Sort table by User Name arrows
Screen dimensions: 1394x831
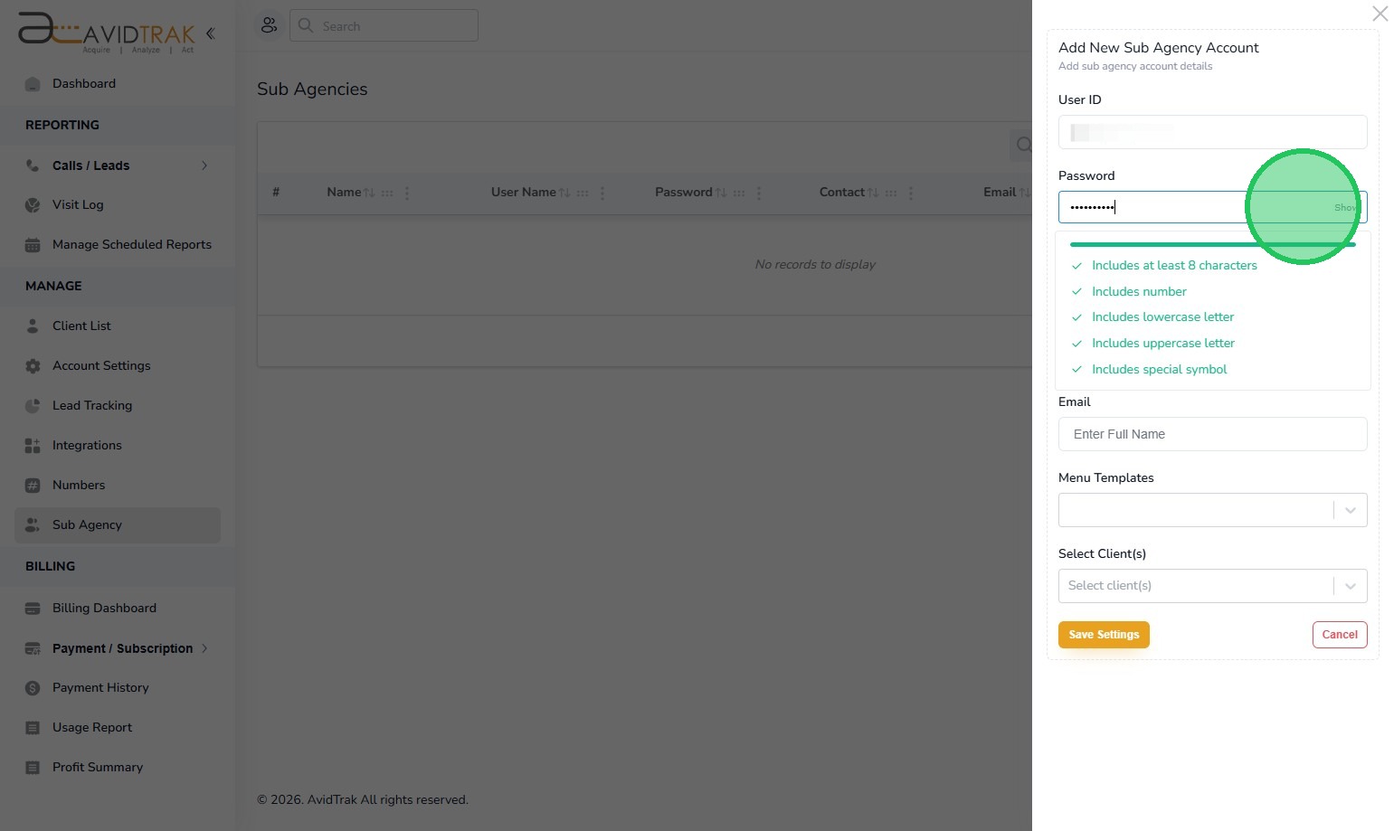tap(564, 193)
